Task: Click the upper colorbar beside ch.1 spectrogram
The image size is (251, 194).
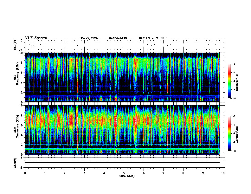Action: [229, 81]
